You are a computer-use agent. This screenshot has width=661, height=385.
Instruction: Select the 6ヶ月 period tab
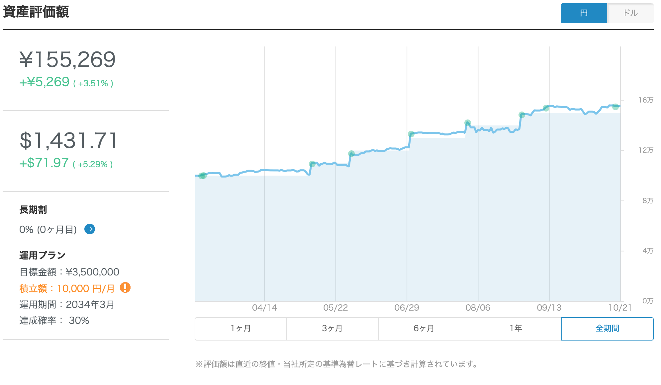pyautogui.click(x=424, y=329)
